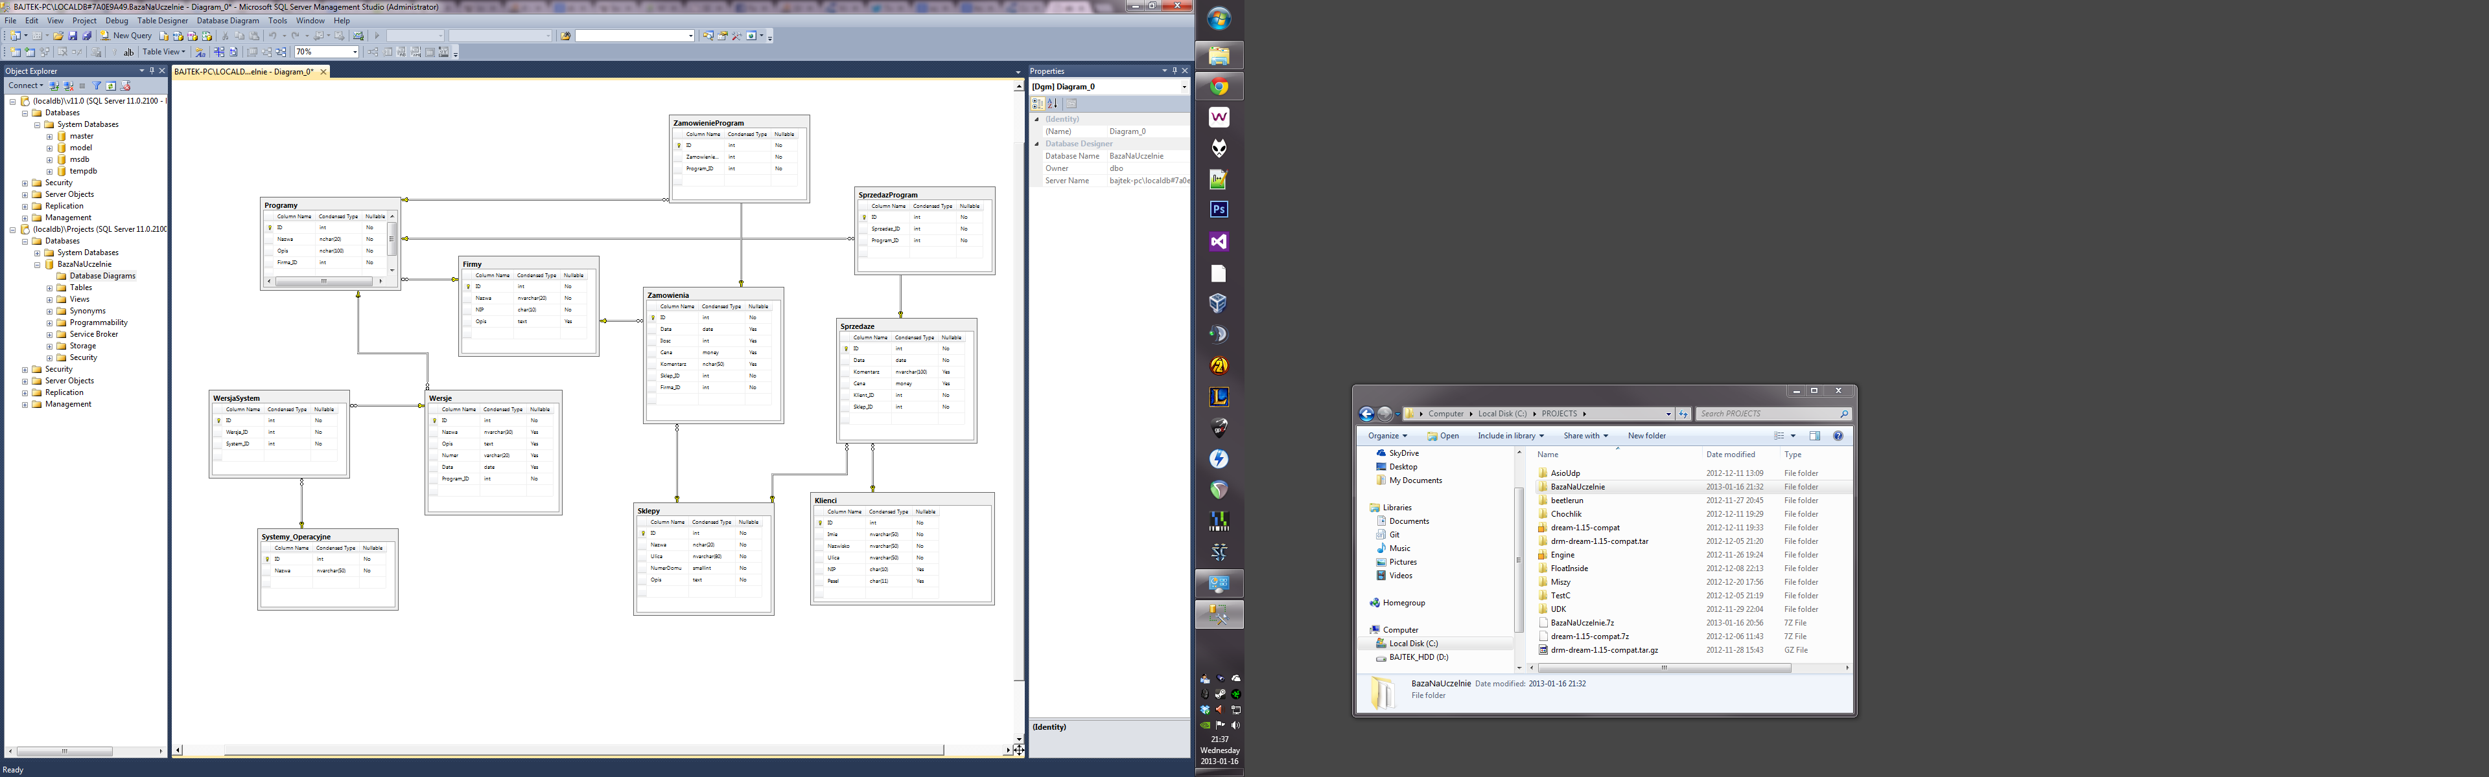Image resolution: width=2489 pixels, height=777 pixels.
Task: Click the Open File folder icon in toolbar
Action: coord(58,36)
